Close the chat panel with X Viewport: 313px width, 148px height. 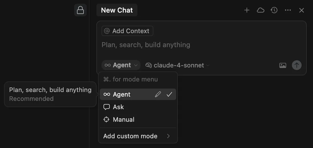click(x=301, y=10)
